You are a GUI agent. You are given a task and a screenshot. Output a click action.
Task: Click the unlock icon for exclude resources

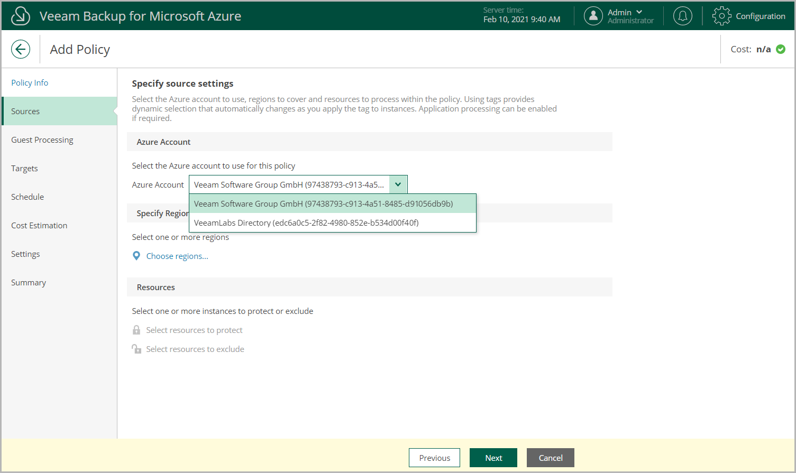[x=136, y=349]
